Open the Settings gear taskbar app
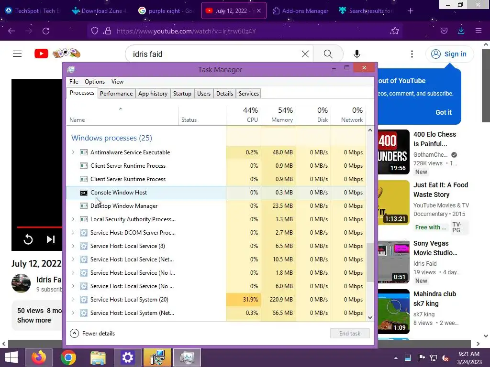 (127, 357)
